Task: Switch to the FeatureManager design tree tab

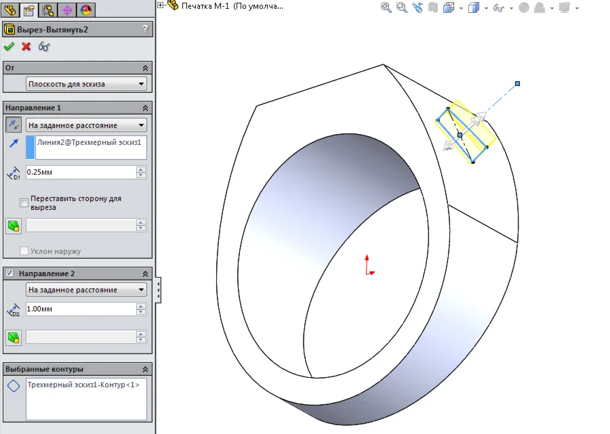Action: [x=9, y=9]
